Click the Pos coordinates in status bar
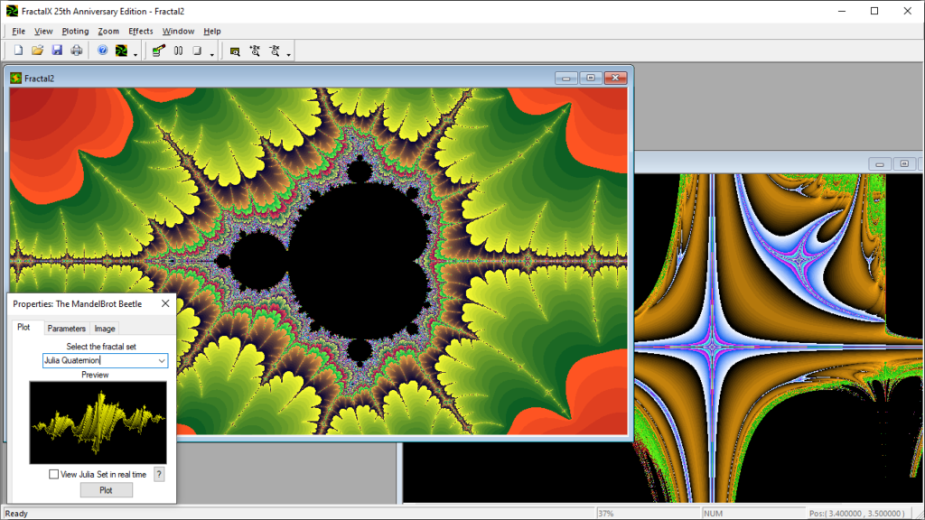The image size is (925, 520). (856, 514)
